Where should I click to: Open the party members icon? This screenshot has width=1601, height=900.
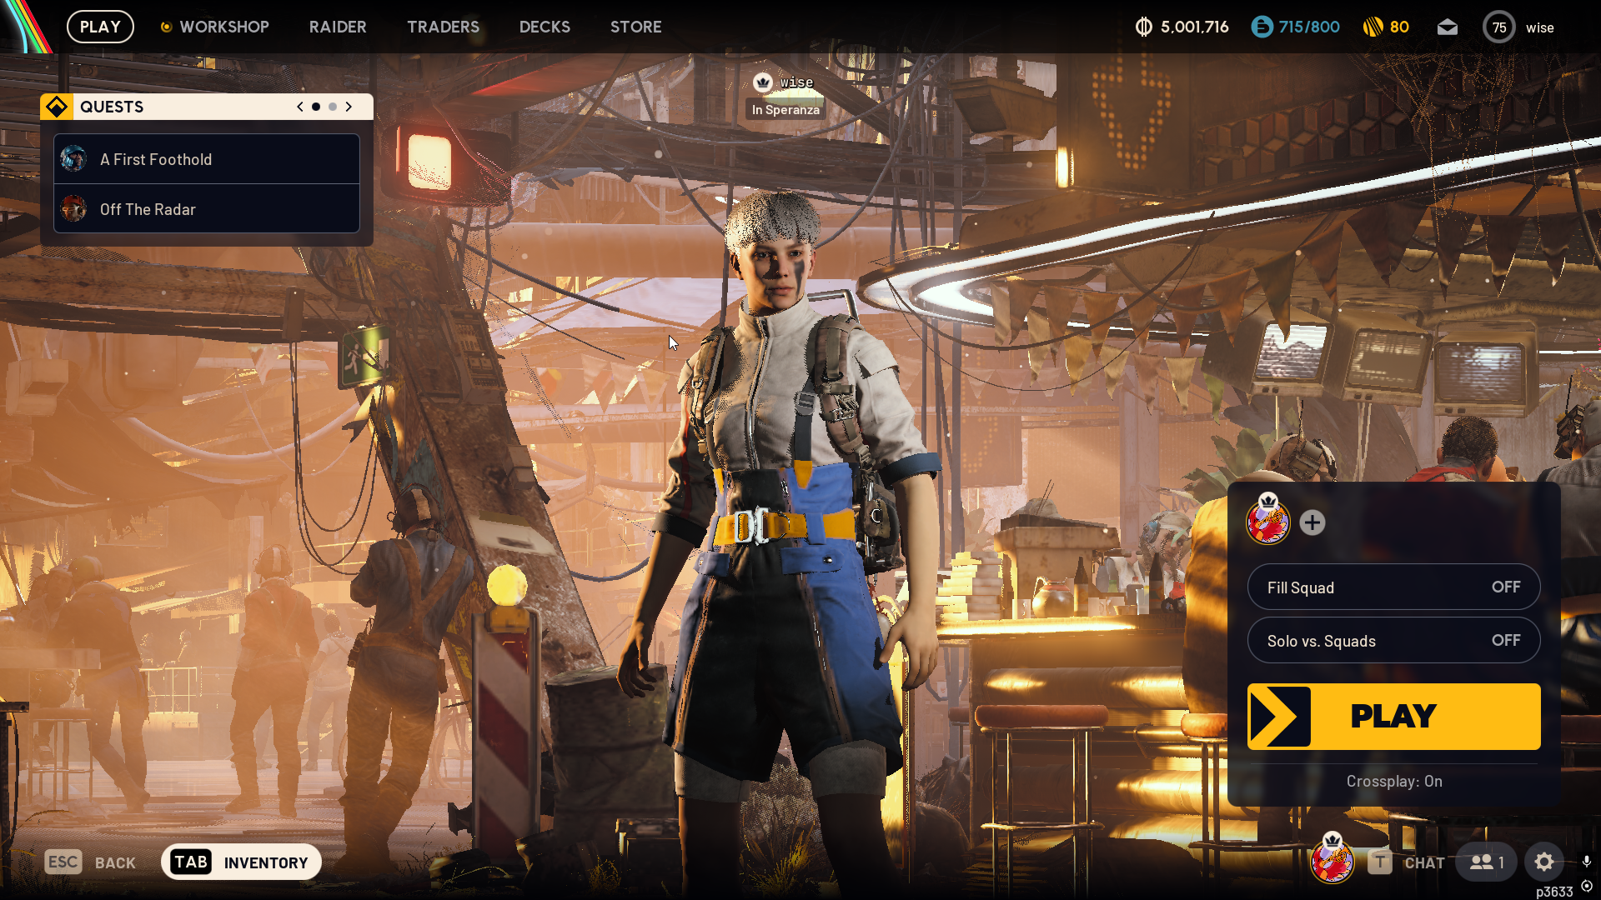tap(1486, 862)
